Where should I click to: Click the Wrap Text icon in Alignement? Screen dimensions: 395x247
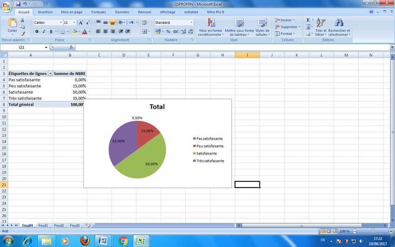(x=145, y=23)
